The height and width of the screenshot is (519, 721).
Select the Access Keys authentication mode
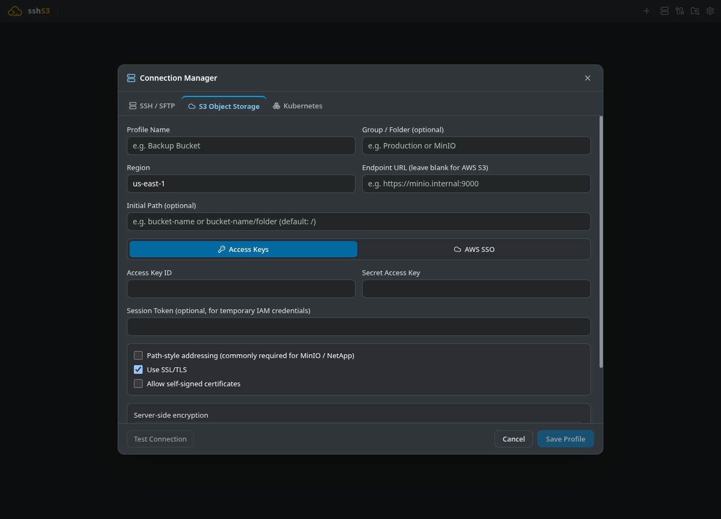[x=243, y=249]
